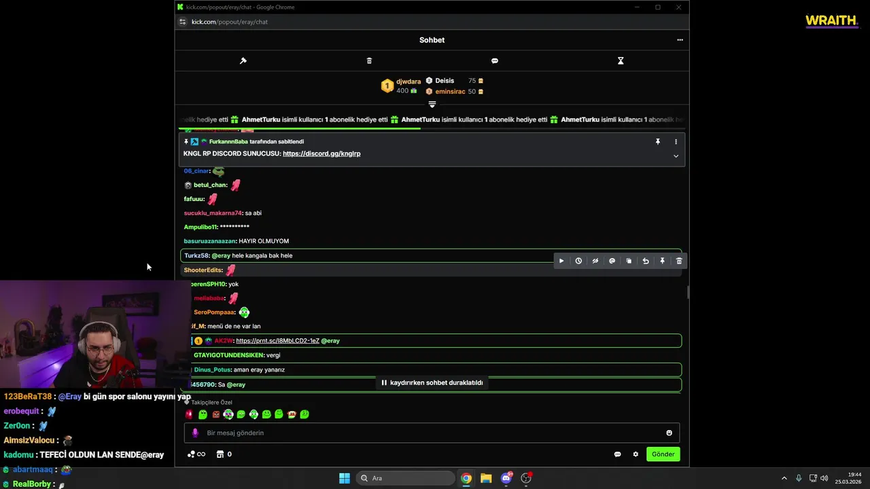Open the volume control in tray
Screen dimensions: 870x489
(824, 478)
